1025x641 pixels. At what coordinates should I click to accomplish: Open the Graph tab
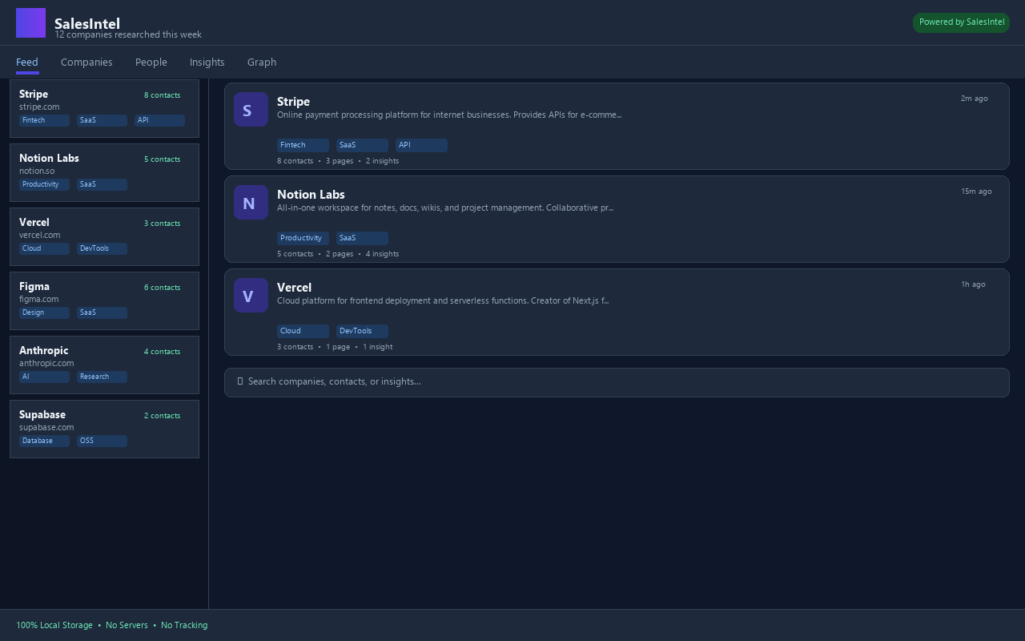click(x=262, y=62)
